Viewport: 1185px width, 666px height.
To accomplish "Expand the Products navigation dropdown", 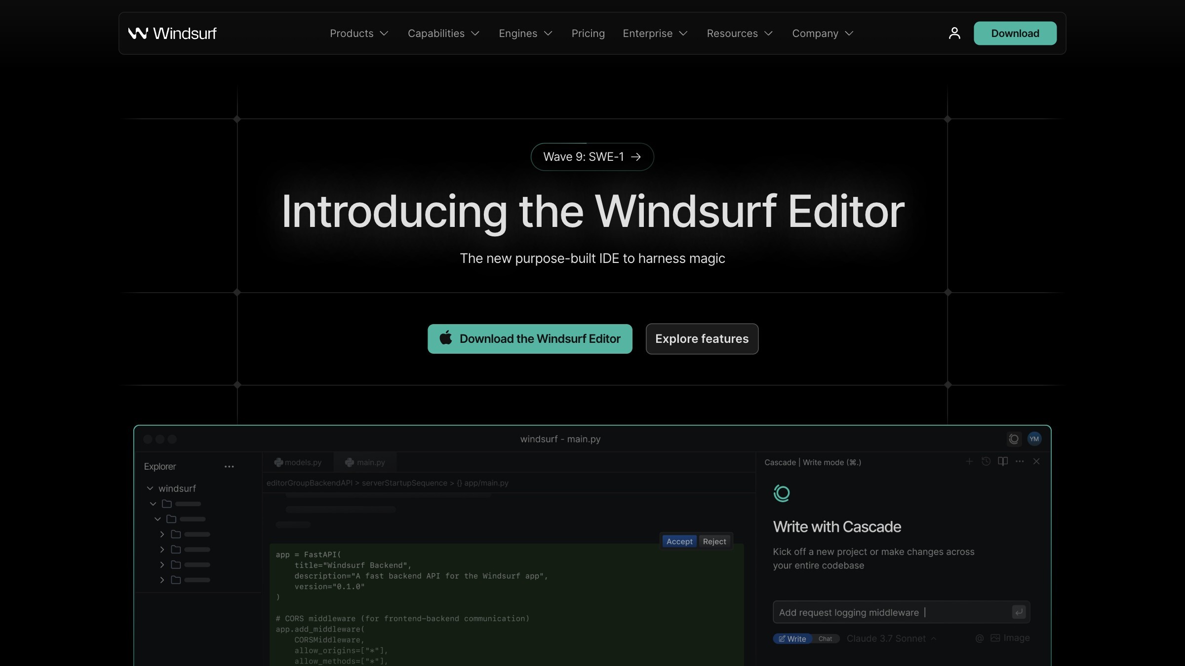I will click(359, 33).
